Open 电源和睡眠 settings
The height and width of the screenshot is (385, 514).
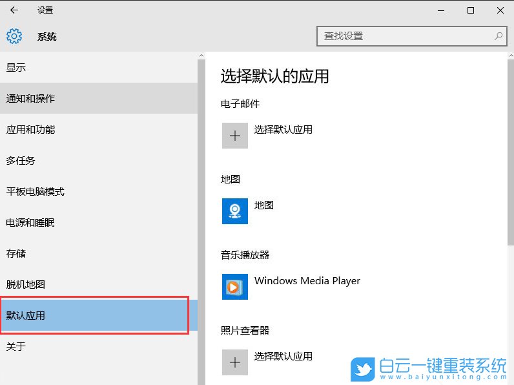click(99, 222)
